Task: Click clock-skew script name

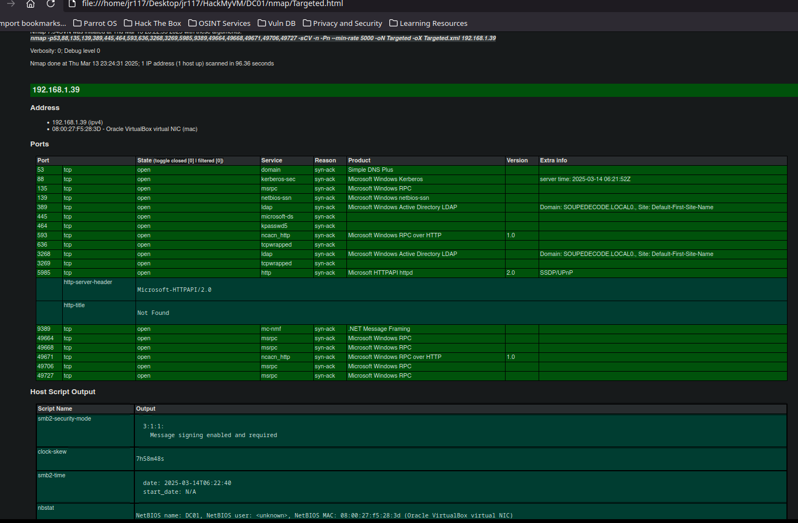Action: 52,452
